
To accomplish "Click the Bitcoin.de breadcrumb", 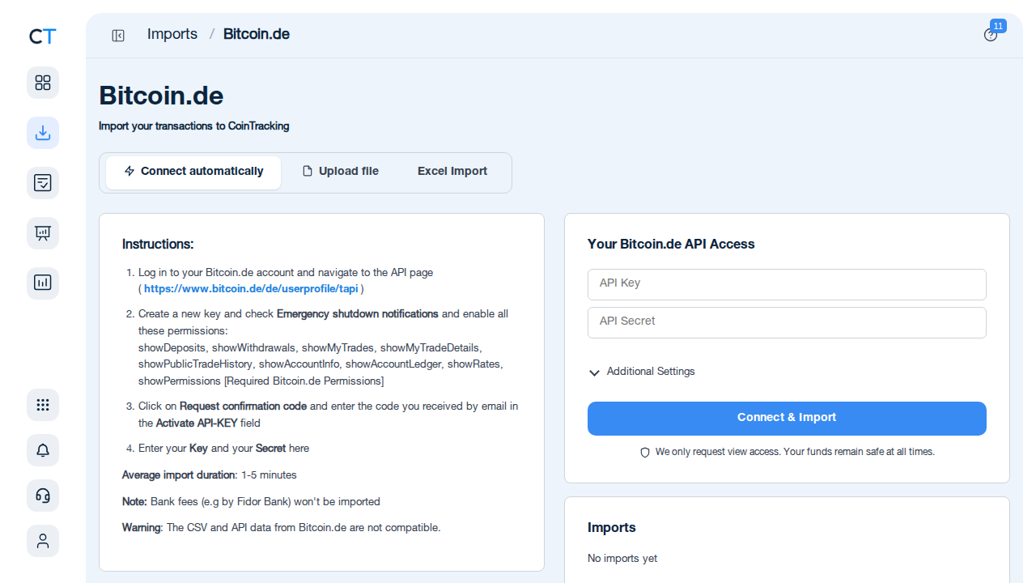I will (x=257, y=34).
